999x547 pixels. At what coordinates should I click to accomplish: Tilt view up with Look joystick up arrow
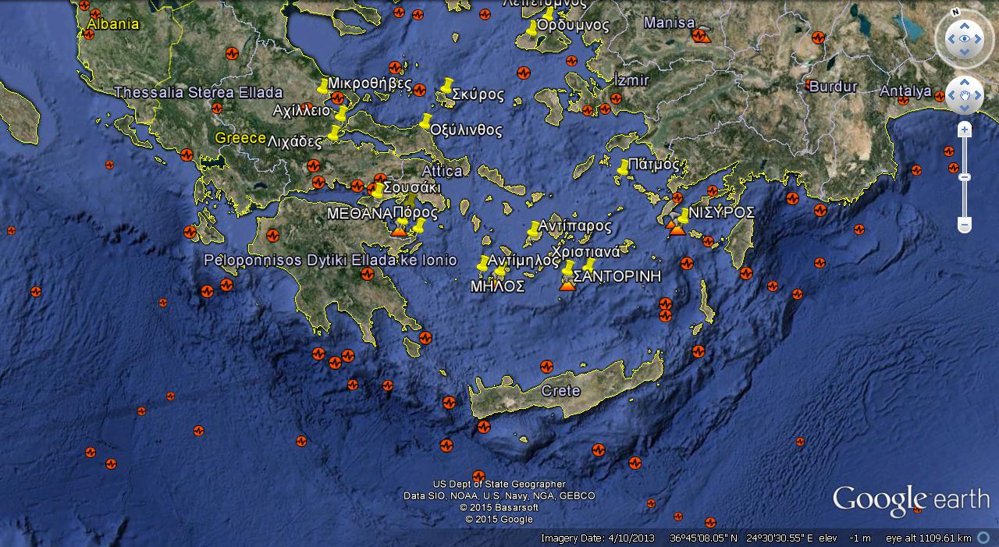(965, 24)
